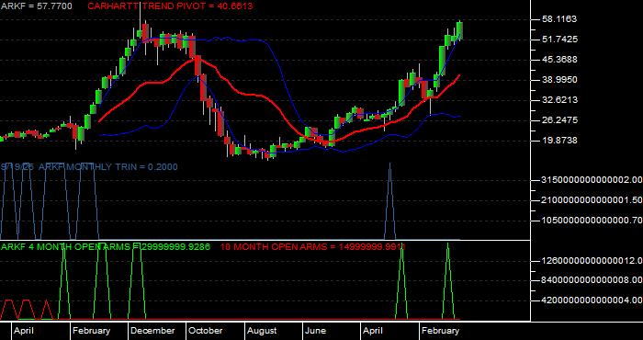Click the rightmost February axis marker
The width and height of the screenshot is (643, 340).
[x=441, y=331]
